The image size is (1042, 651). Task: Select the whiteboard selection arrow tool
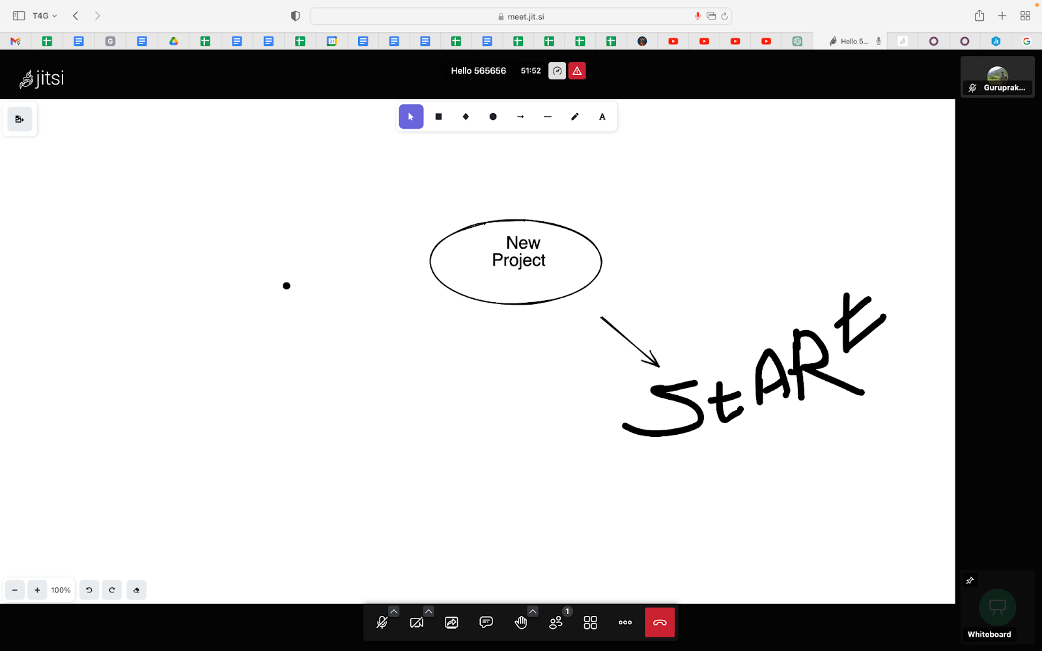pyautogui.click(x=411, y=117)
